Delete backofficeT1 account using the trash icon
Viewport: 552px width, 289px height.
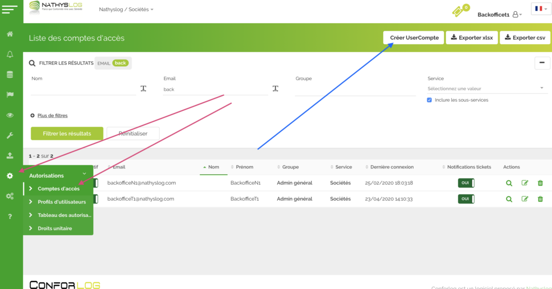click(540, 199)
